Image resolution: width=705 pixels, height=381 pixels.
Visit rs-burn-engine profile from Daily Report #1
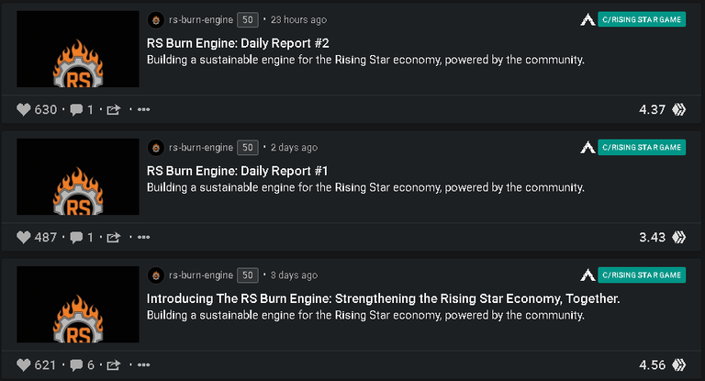(201, 148)
